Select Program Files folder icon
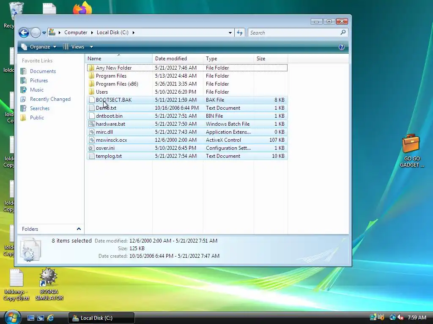The image size is (433, 324). pos(91,76)
